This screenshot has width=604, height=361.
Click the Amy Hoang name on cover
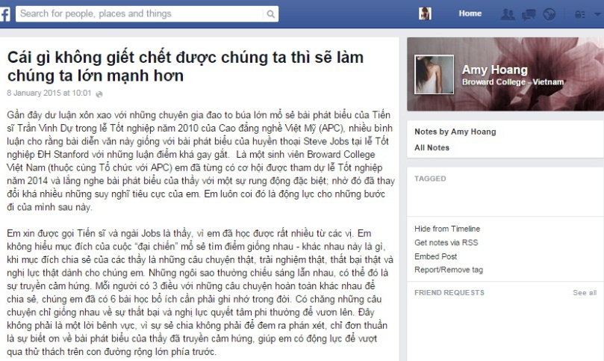[x=494, y=70]
